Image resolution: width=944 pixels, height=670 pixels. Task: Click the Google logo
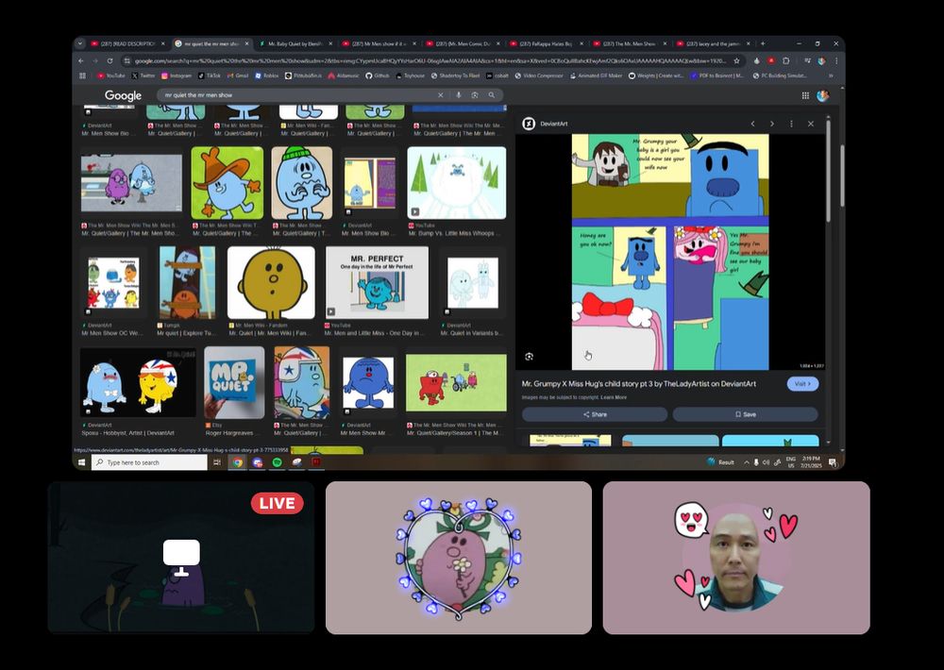tap(123, 95)
